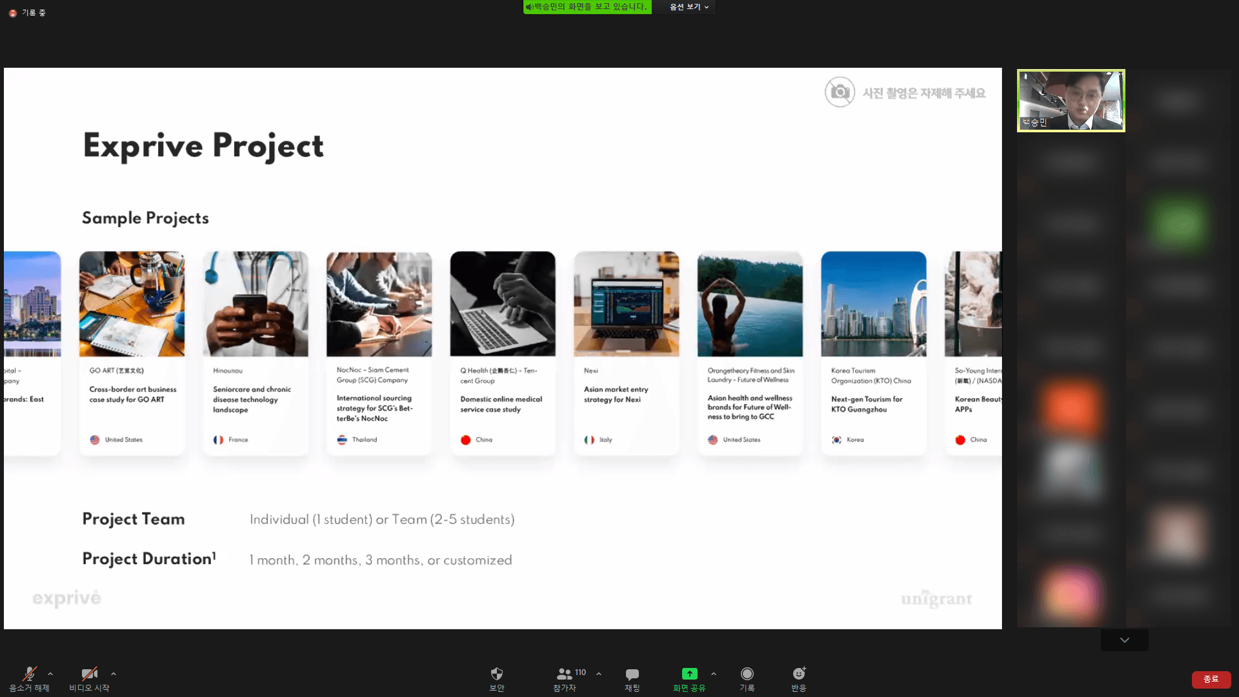The width and height of the screenshot is (1239, 697).
Task: Click the France flag icon
Action: click(x=218, y=440)
